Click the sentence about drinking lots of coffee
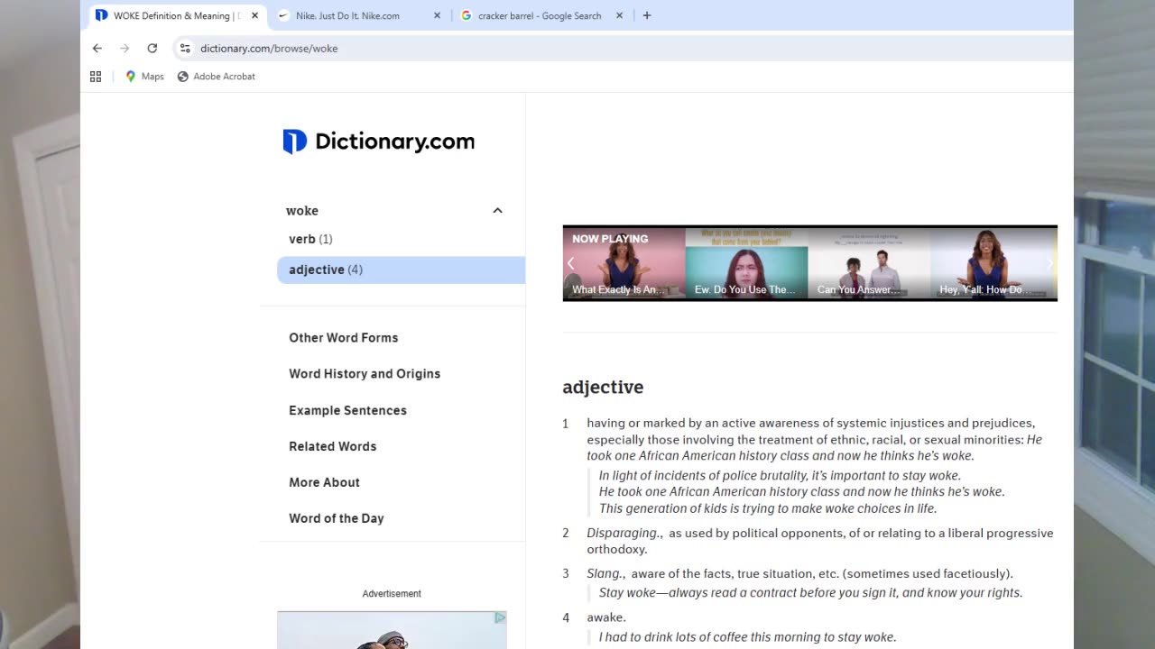 pyautogui.click(x=747, y=637)
